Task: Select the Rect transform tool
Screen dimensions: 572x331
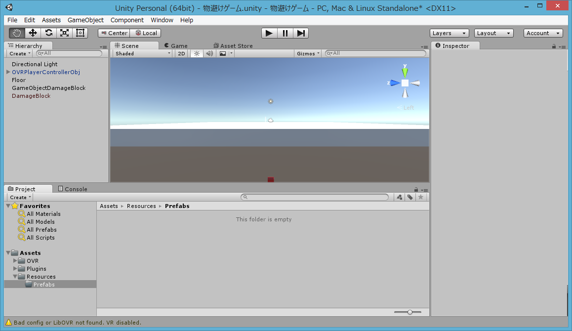Action: point(80,33)
